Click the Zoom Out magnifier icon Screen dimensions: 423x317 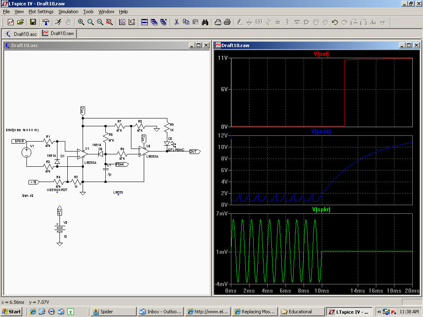[100, 22]
